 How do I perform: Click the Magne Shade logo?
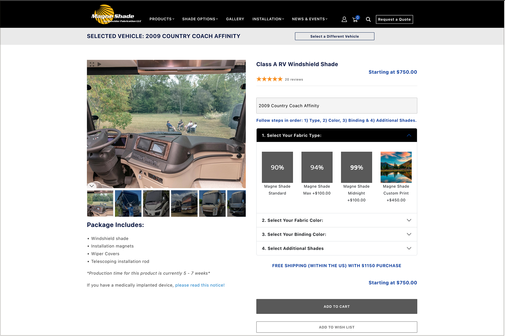116,14
